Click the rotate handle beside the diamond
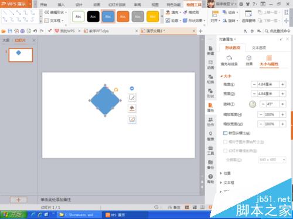293x219 pixels. coord(116,89)
